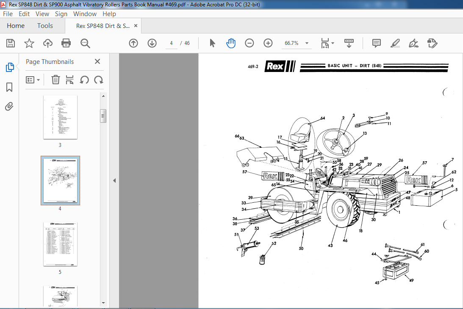
Task: Open the sign document pen tool
Action: [x=413, y=43]
